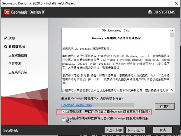Close the InstallShield Wizard window

[176, 3]
